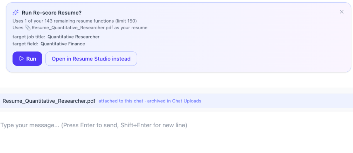This screenshot has height=153, width=353.
Task: Click 'archived in Chat Uploads' link
Action: (174, 101)
